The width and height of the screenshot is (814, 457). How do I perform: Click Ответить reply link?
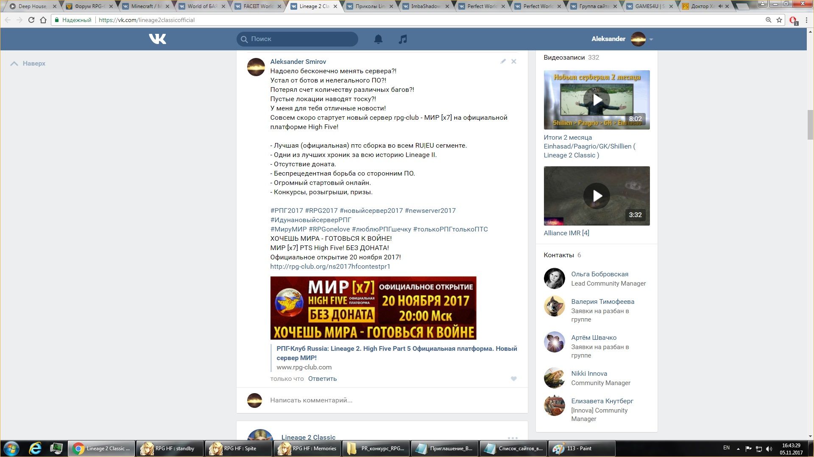click(x=322, y=379)
